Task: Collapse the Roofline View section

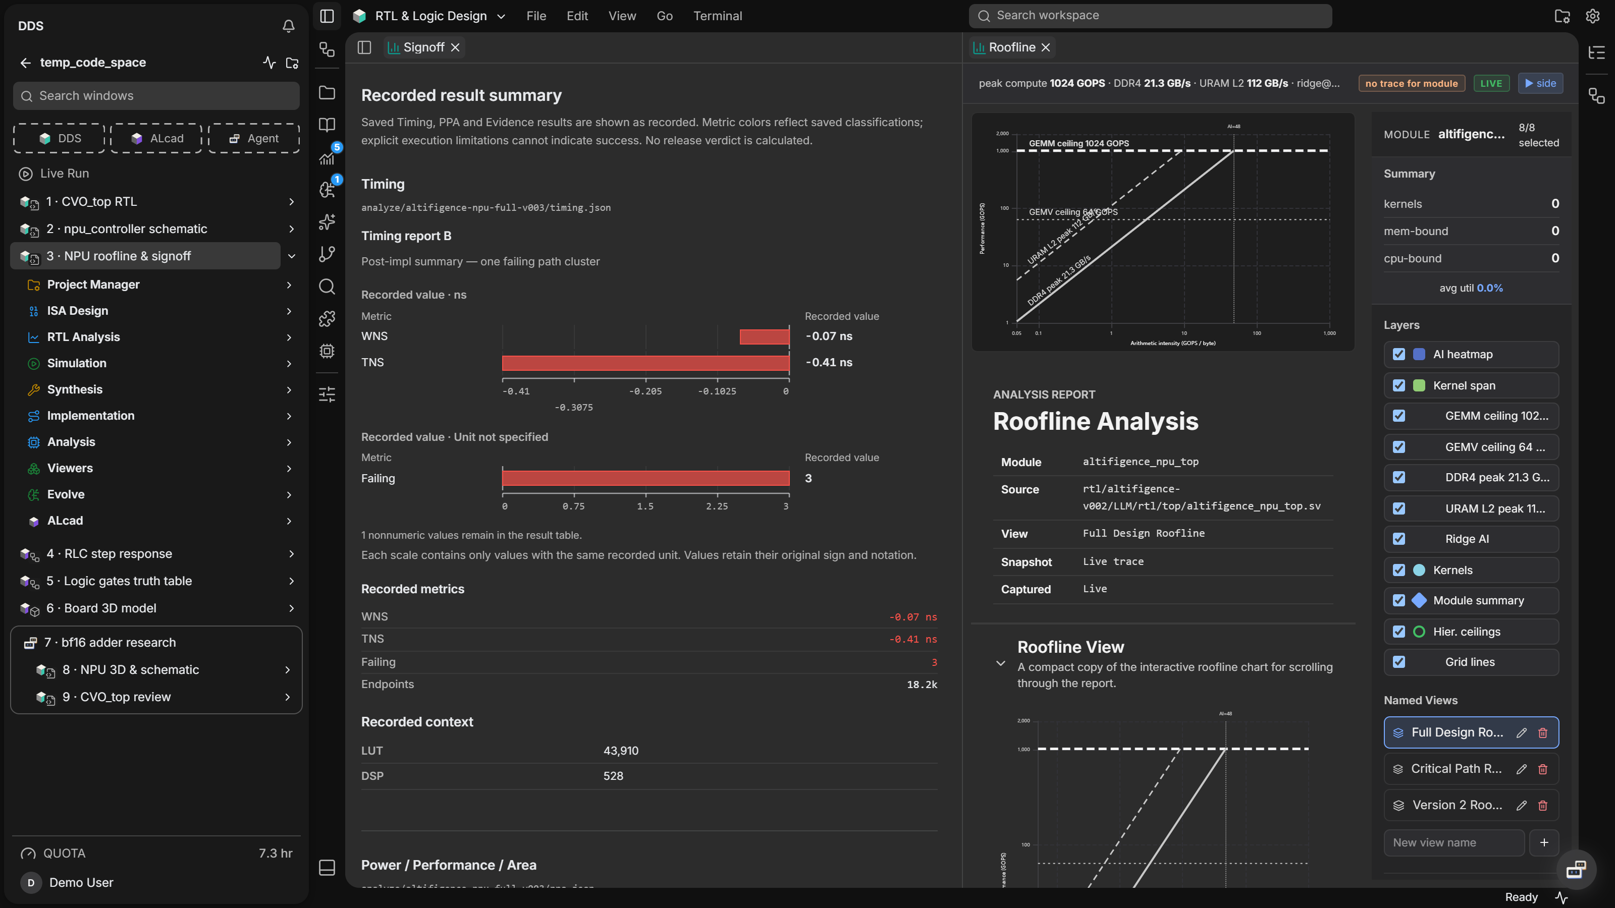Action: (1001, 664)
